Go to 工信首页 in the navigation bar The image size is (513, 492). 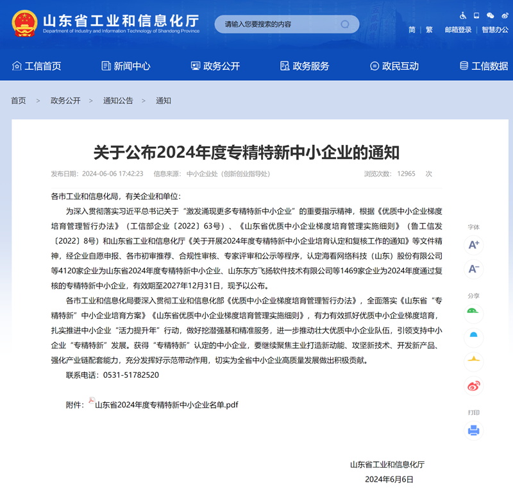tap(37, 66)
